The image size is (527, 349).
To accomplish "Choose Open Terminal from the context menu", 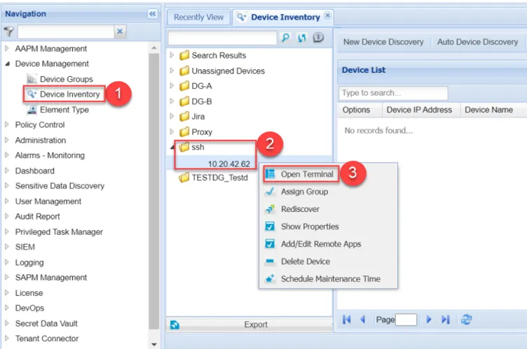I will (307, 174).
